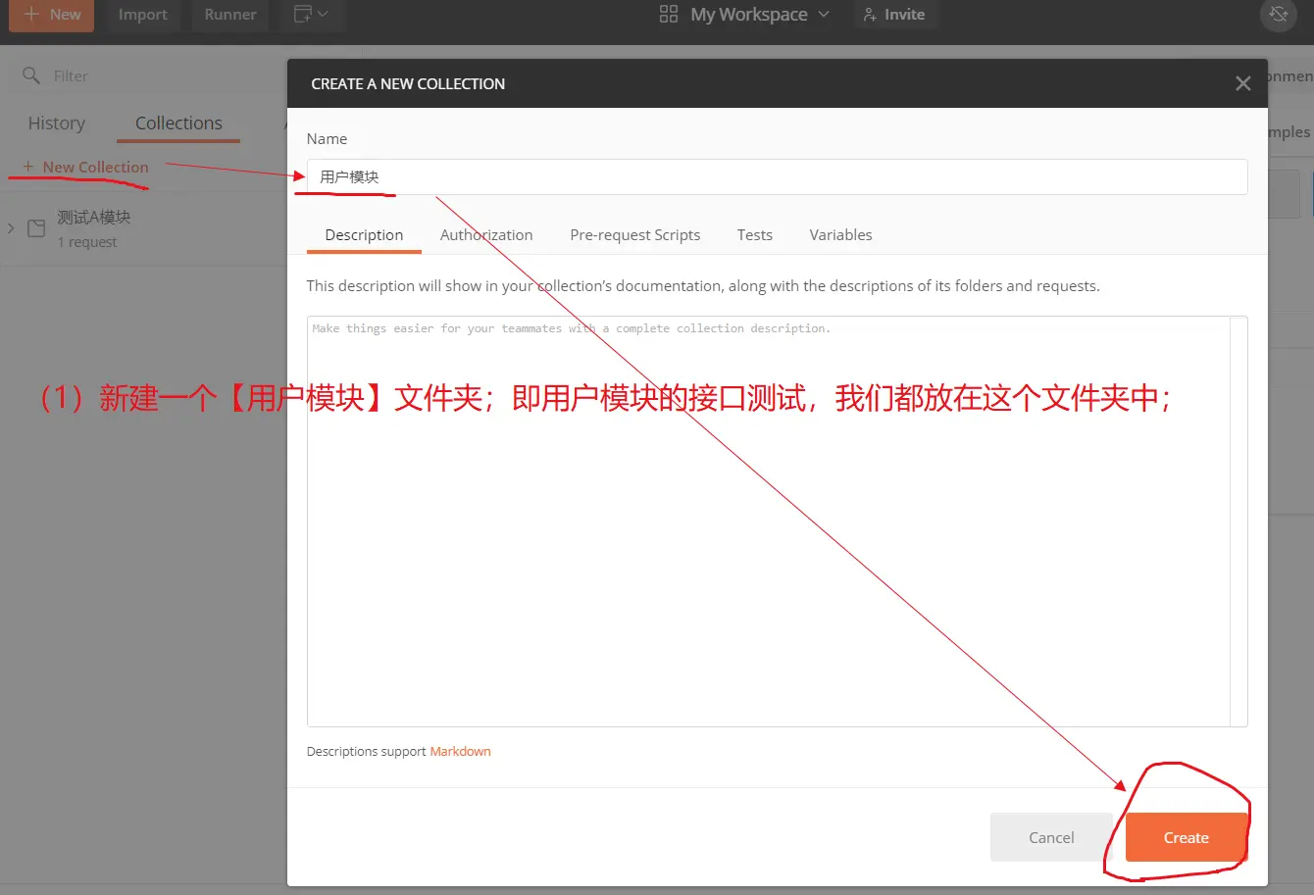Click the sync status icon at top right
The width and height of the screenshot is (1314, 895).
point(1278,15)
